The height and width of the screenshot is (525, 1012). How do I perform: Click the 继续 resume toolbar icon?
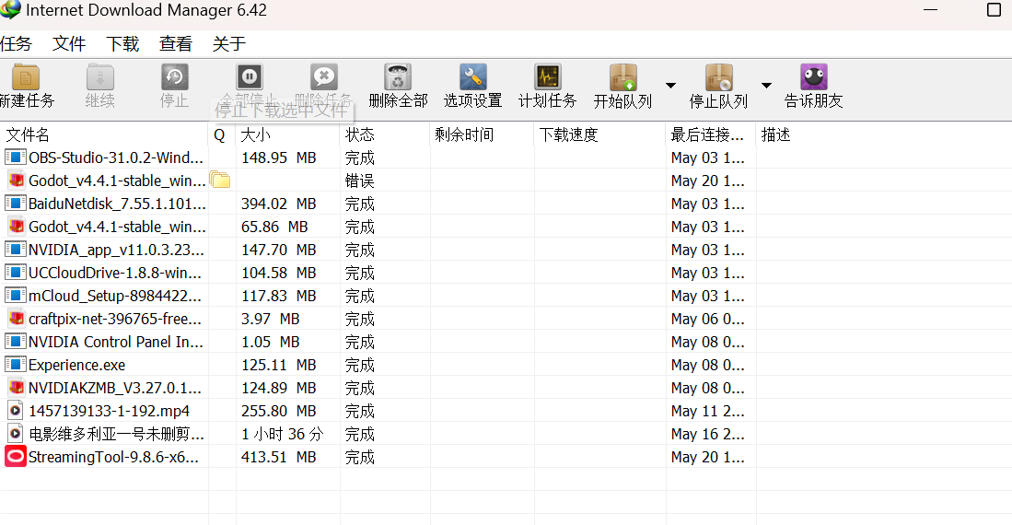pos(100,77)
